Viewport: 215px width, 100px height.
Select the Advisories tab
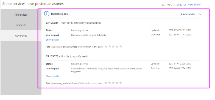coord(21,35)
